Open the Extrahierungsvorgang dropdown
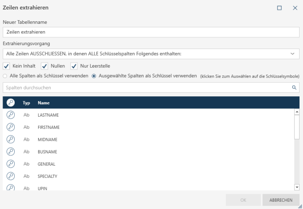This screenshot has height=209, width=303. tap(151, 54)
